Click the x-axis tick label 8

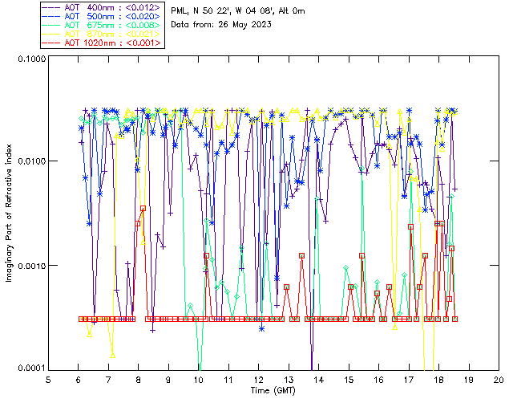[x=139, y=379]
